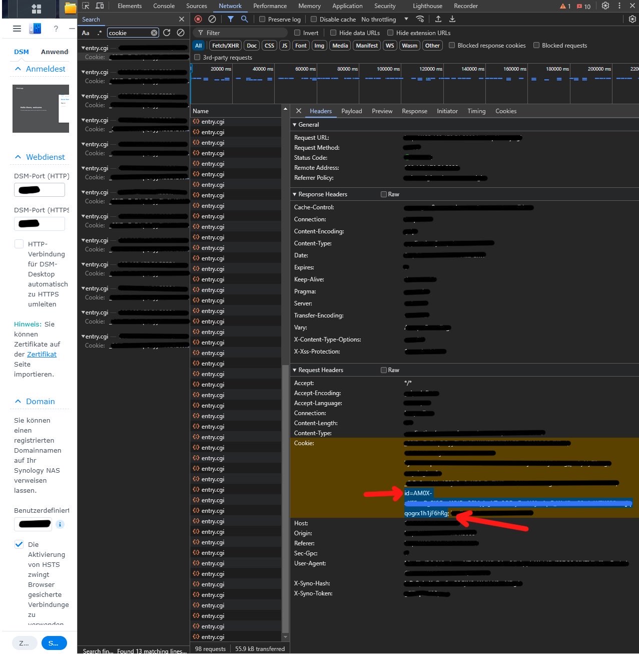Image resolution: width=639 pixels, height=654 pixels.
Task: Refresh the search results
Action: [x=167, y=33]
